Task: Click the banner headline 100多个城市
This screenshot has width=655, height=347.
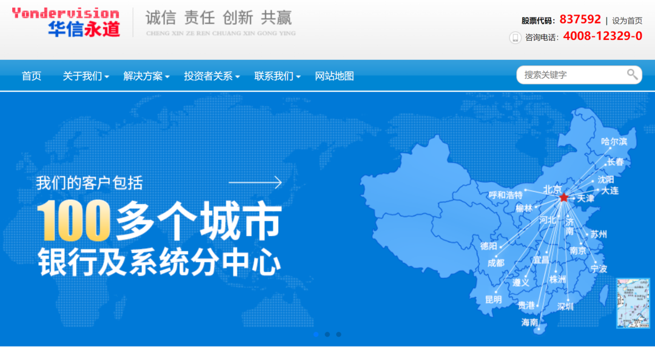Action: [x=159, y=220]
